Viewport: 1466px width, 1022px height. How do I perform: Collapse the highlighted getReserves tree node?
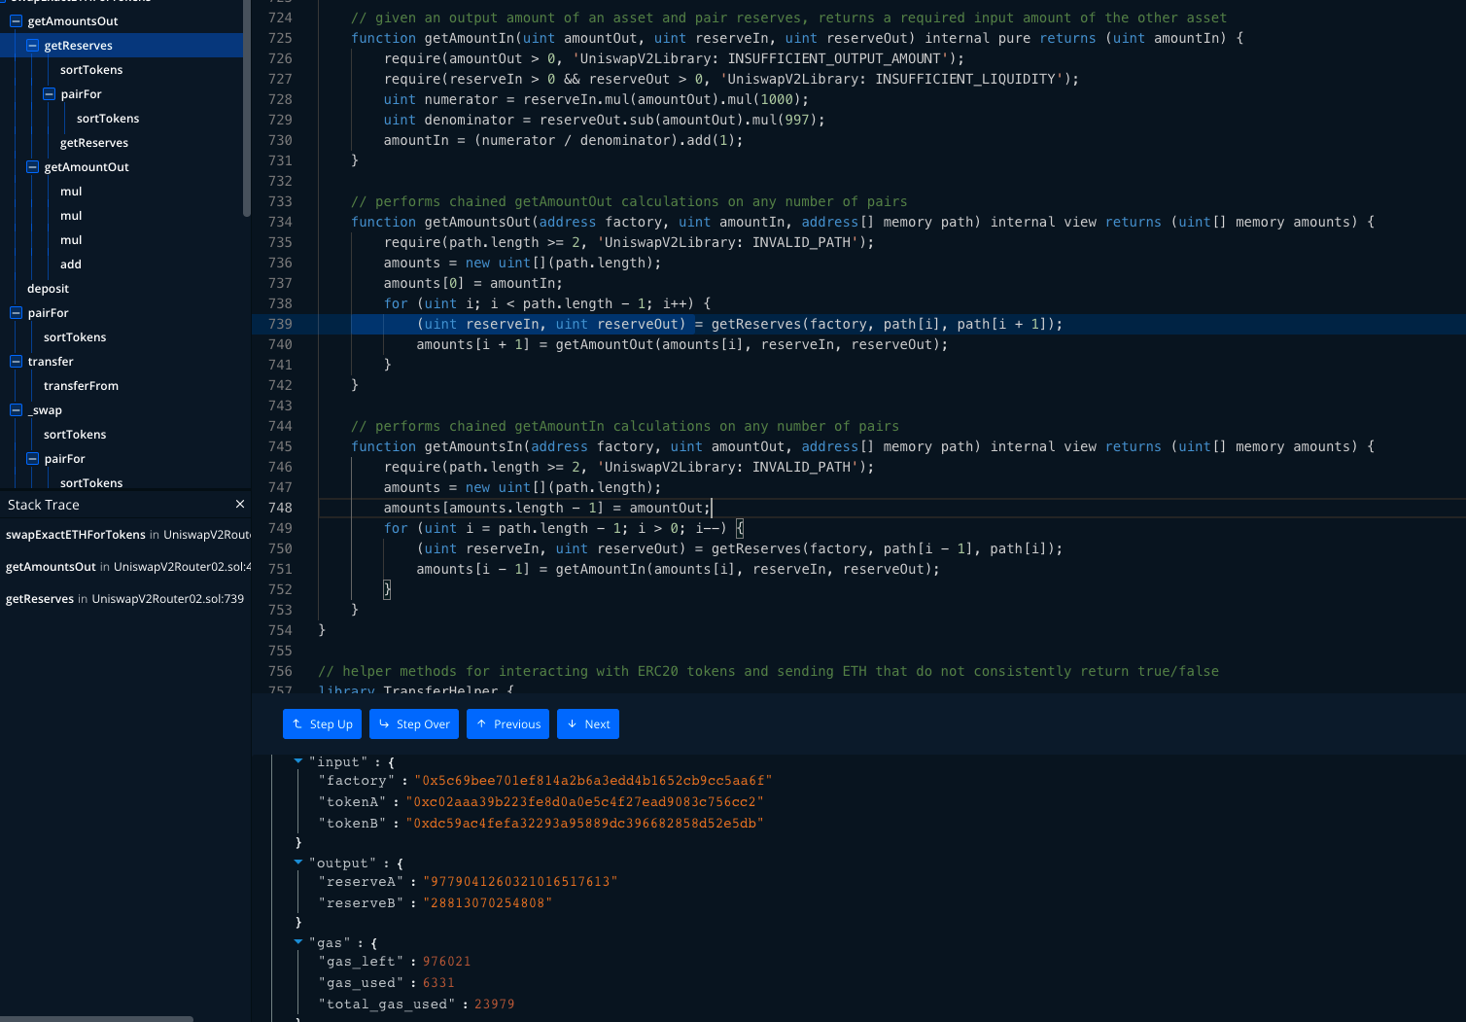pyautogui.click(x=32, y=46)
